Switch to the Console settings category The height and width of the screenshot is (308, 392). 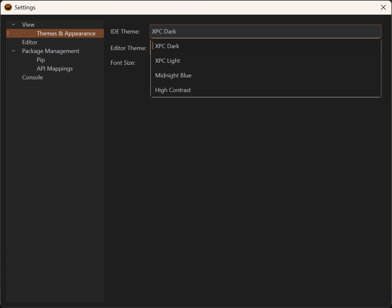coord(32,77)
